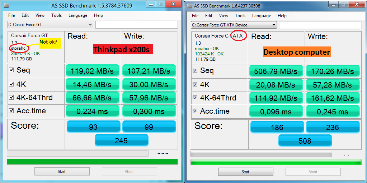Open the 'Corsair Force GT ATA Device' drive dropdown
Screen dimensions: 367x183
coord(234,25)
